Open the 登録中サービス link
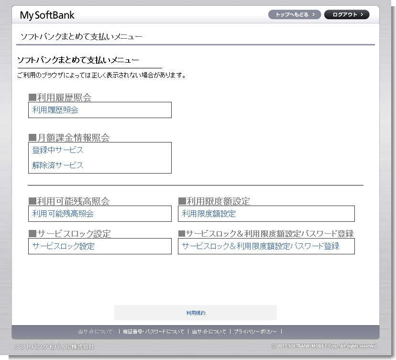396x360 pixels. coord(58,150)
